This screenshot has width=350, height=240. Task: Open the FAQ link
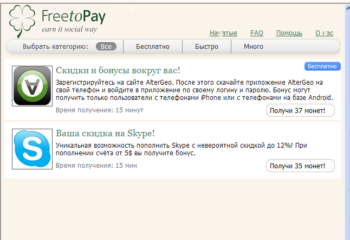click(x=257, y=33)
